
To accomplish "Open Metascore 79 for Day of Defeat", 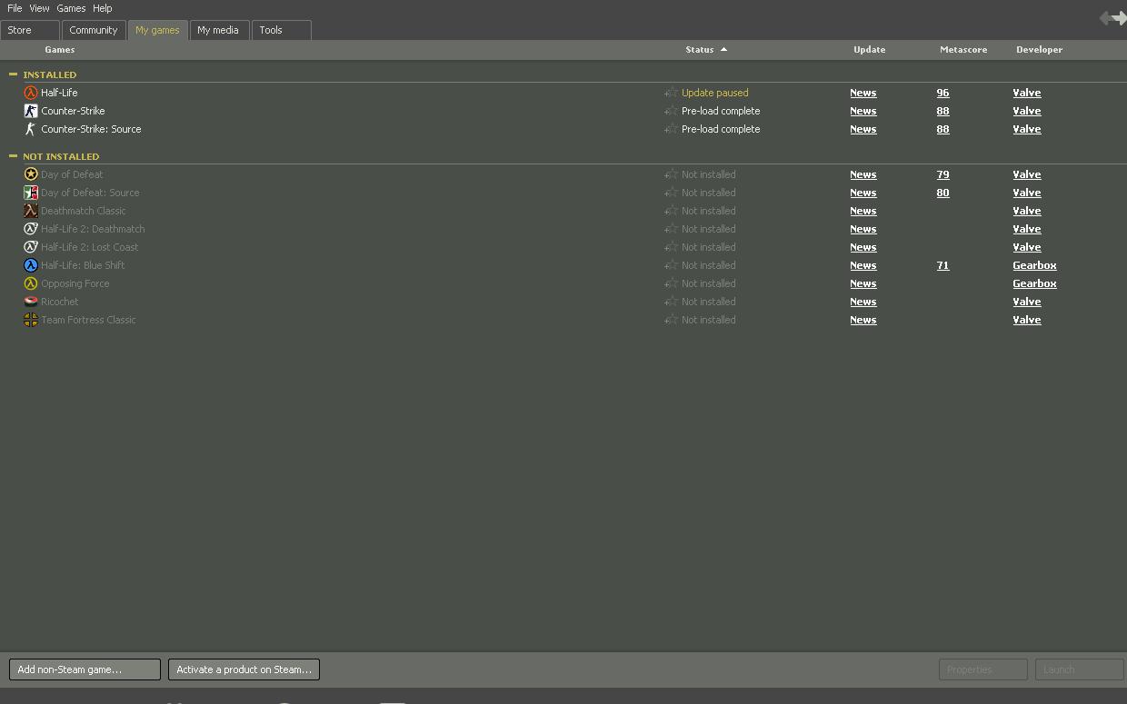I will (942, 174).
